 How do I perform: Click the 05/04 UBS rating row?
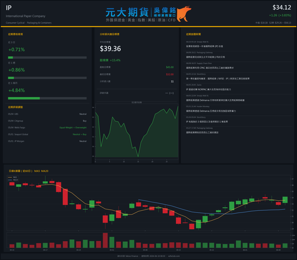pyautogui.click(x=48, y=114)
